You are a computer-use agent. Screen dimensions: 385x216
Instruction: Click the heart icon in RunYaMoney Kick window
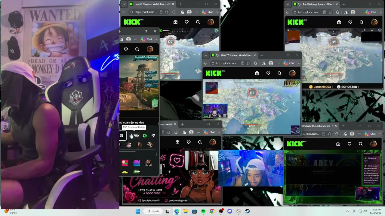tap(350, 22)
